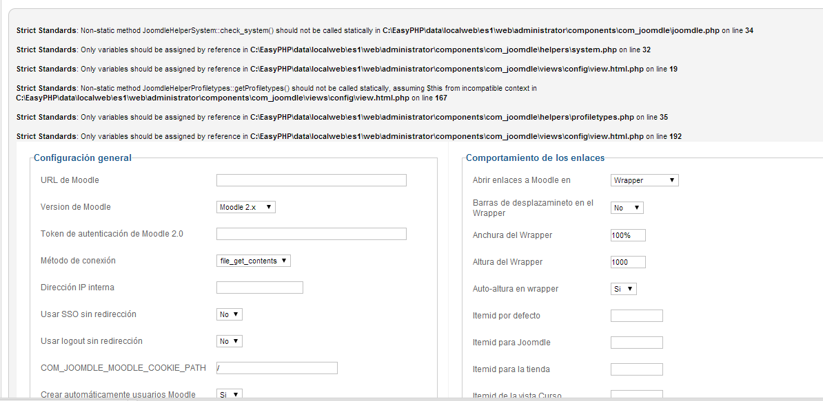The image size is (823, 401).
Task: Open the Usar SSO sin redirección dropdown
Action: coord(230,314)
